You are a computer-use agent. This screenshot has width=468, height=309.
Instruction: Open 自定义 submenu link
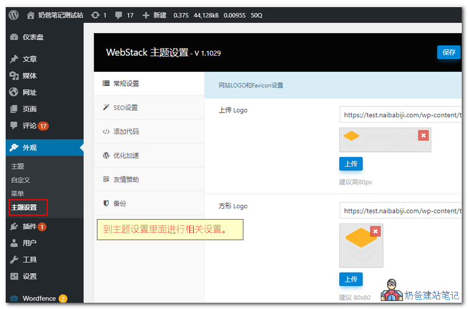click(21, 180)
